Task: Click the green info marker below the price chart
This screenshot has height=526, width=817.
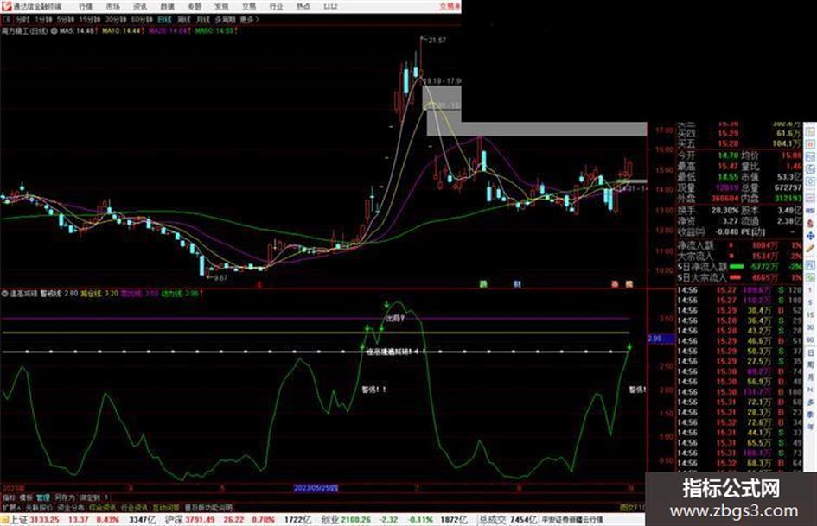Action: [483, 284]
